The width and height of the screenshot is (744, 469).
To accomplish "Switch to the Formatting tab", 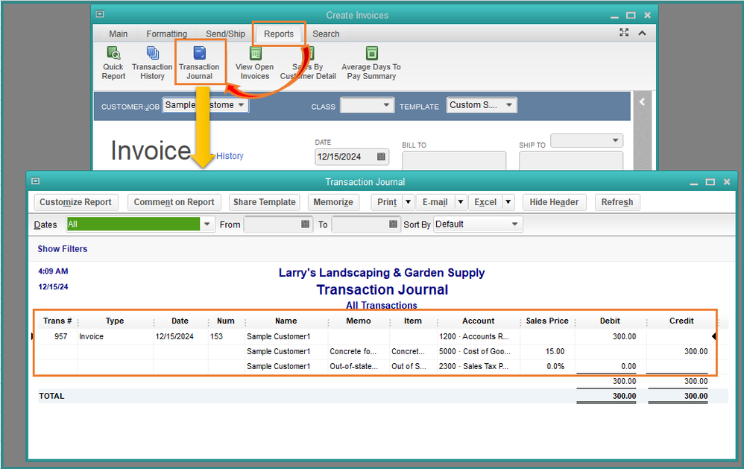I will point(165,33).
